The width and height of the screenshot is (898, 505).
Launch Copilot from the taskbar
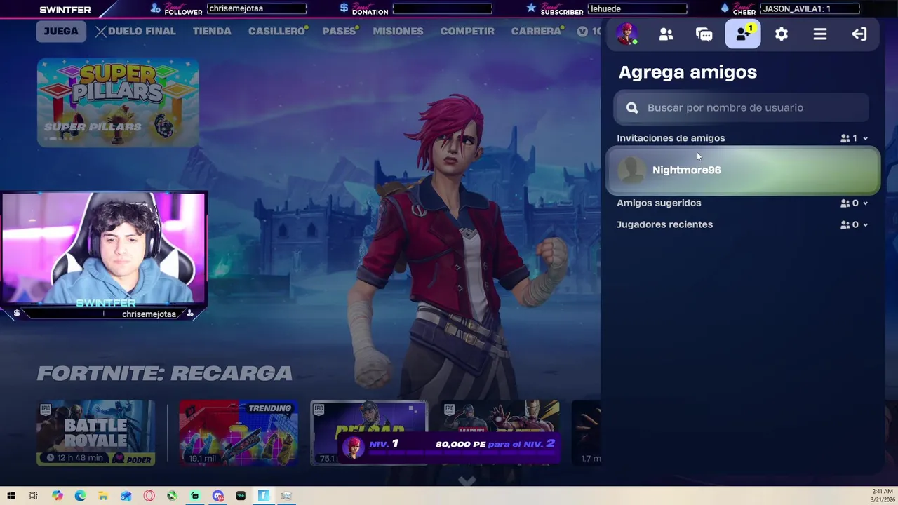pyautogui.click(x=57, y=496)
